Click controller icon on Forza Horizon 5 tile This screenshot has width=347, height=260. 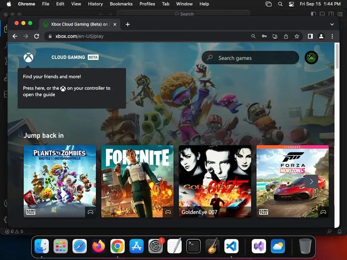tap(323, 212)
